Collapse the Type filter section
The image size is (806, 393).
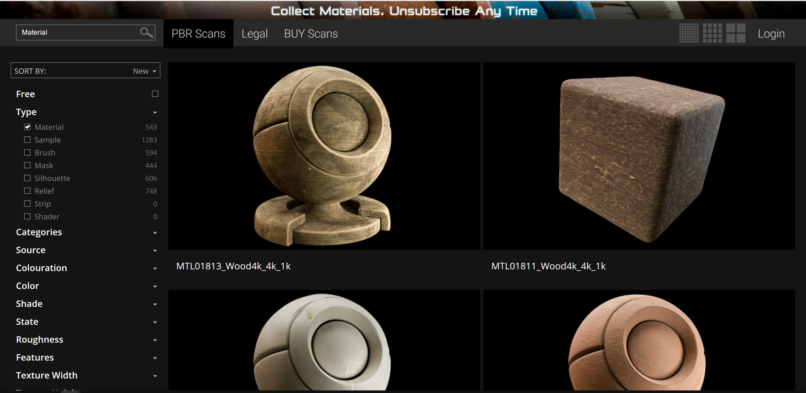coord(155,113)
